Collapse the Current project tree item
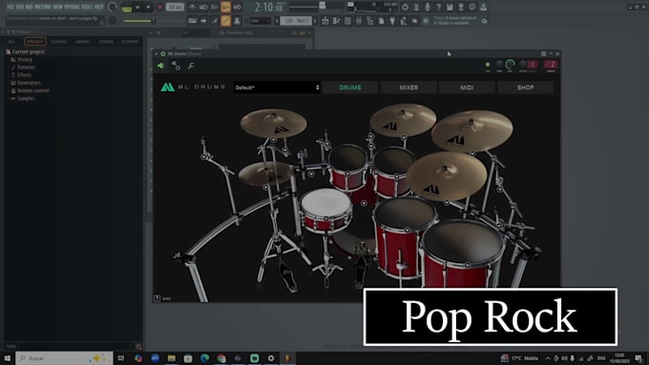The width and height of the screenshot is (649, 365). tap(25, 51)
